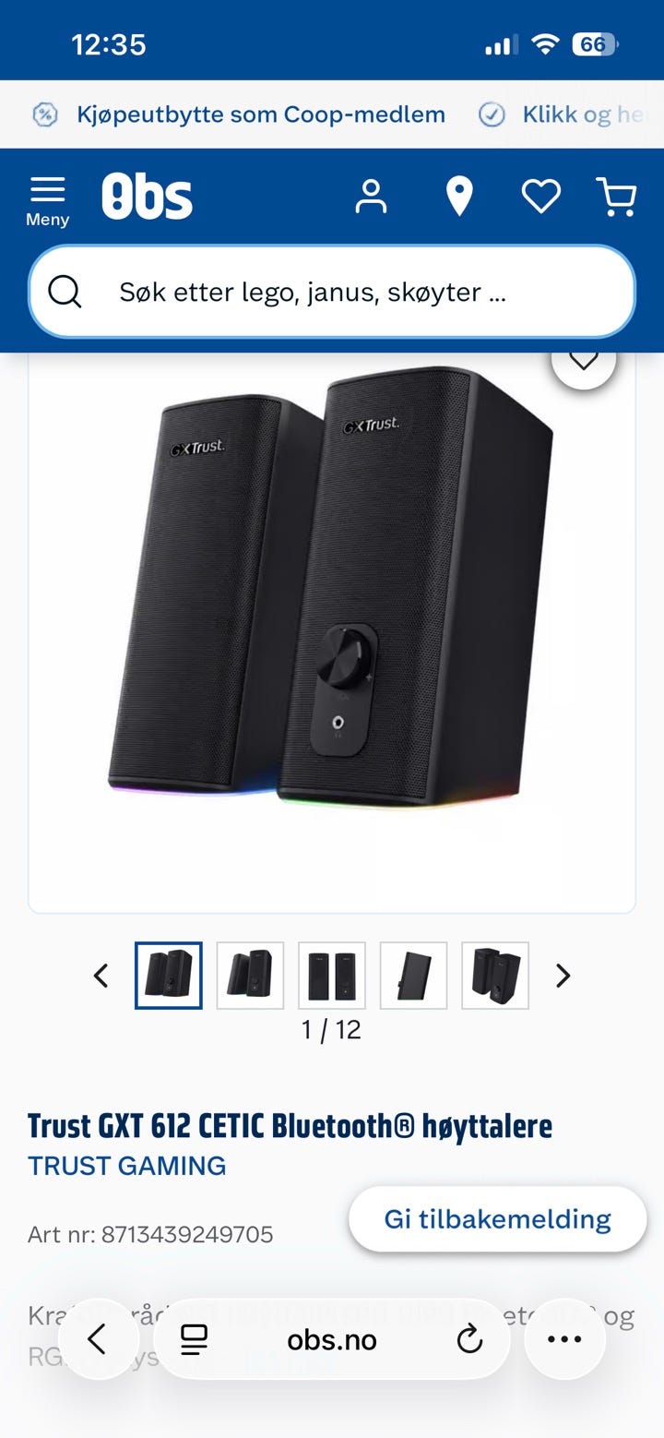Screen dimensions: 664x1438
Task: Select the fifth speaker thumbnail
Action: 495,976
